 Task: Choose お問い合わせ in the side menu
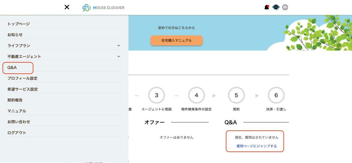point(19,122)
